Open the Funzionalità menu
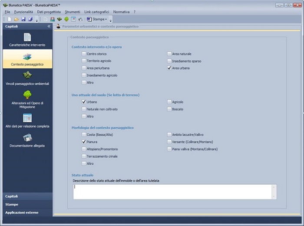The height and width of the screenshot is (226, 304). (x=25, y=12)
